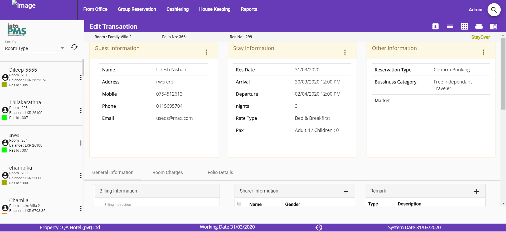Switch to grid view icon
The height and width of the screenshot is (232, 506).
(x=464, y=26)
